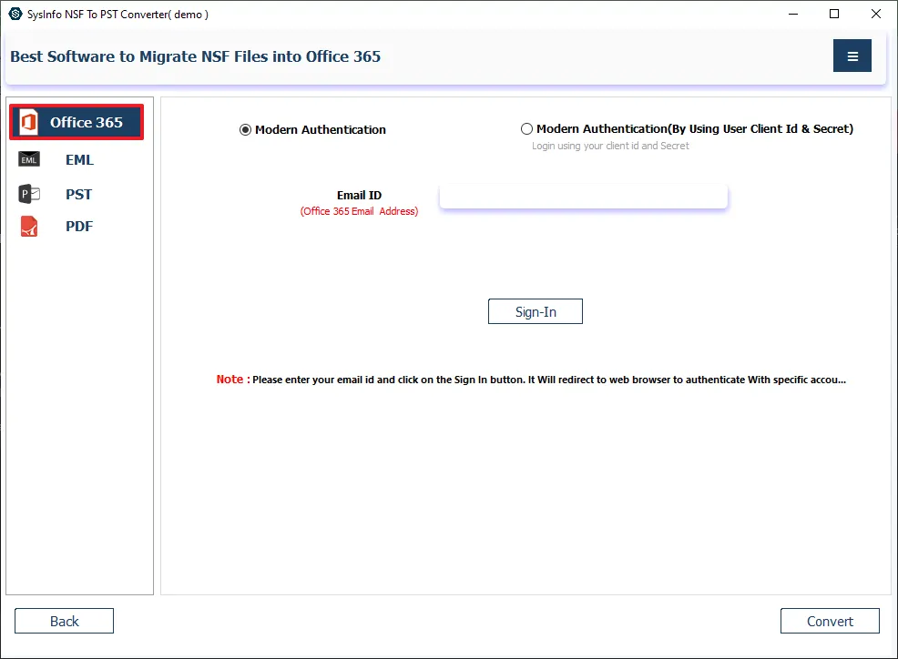Switch to the PST format option
This screenshot has height=659, width=898.
[78, 195]
